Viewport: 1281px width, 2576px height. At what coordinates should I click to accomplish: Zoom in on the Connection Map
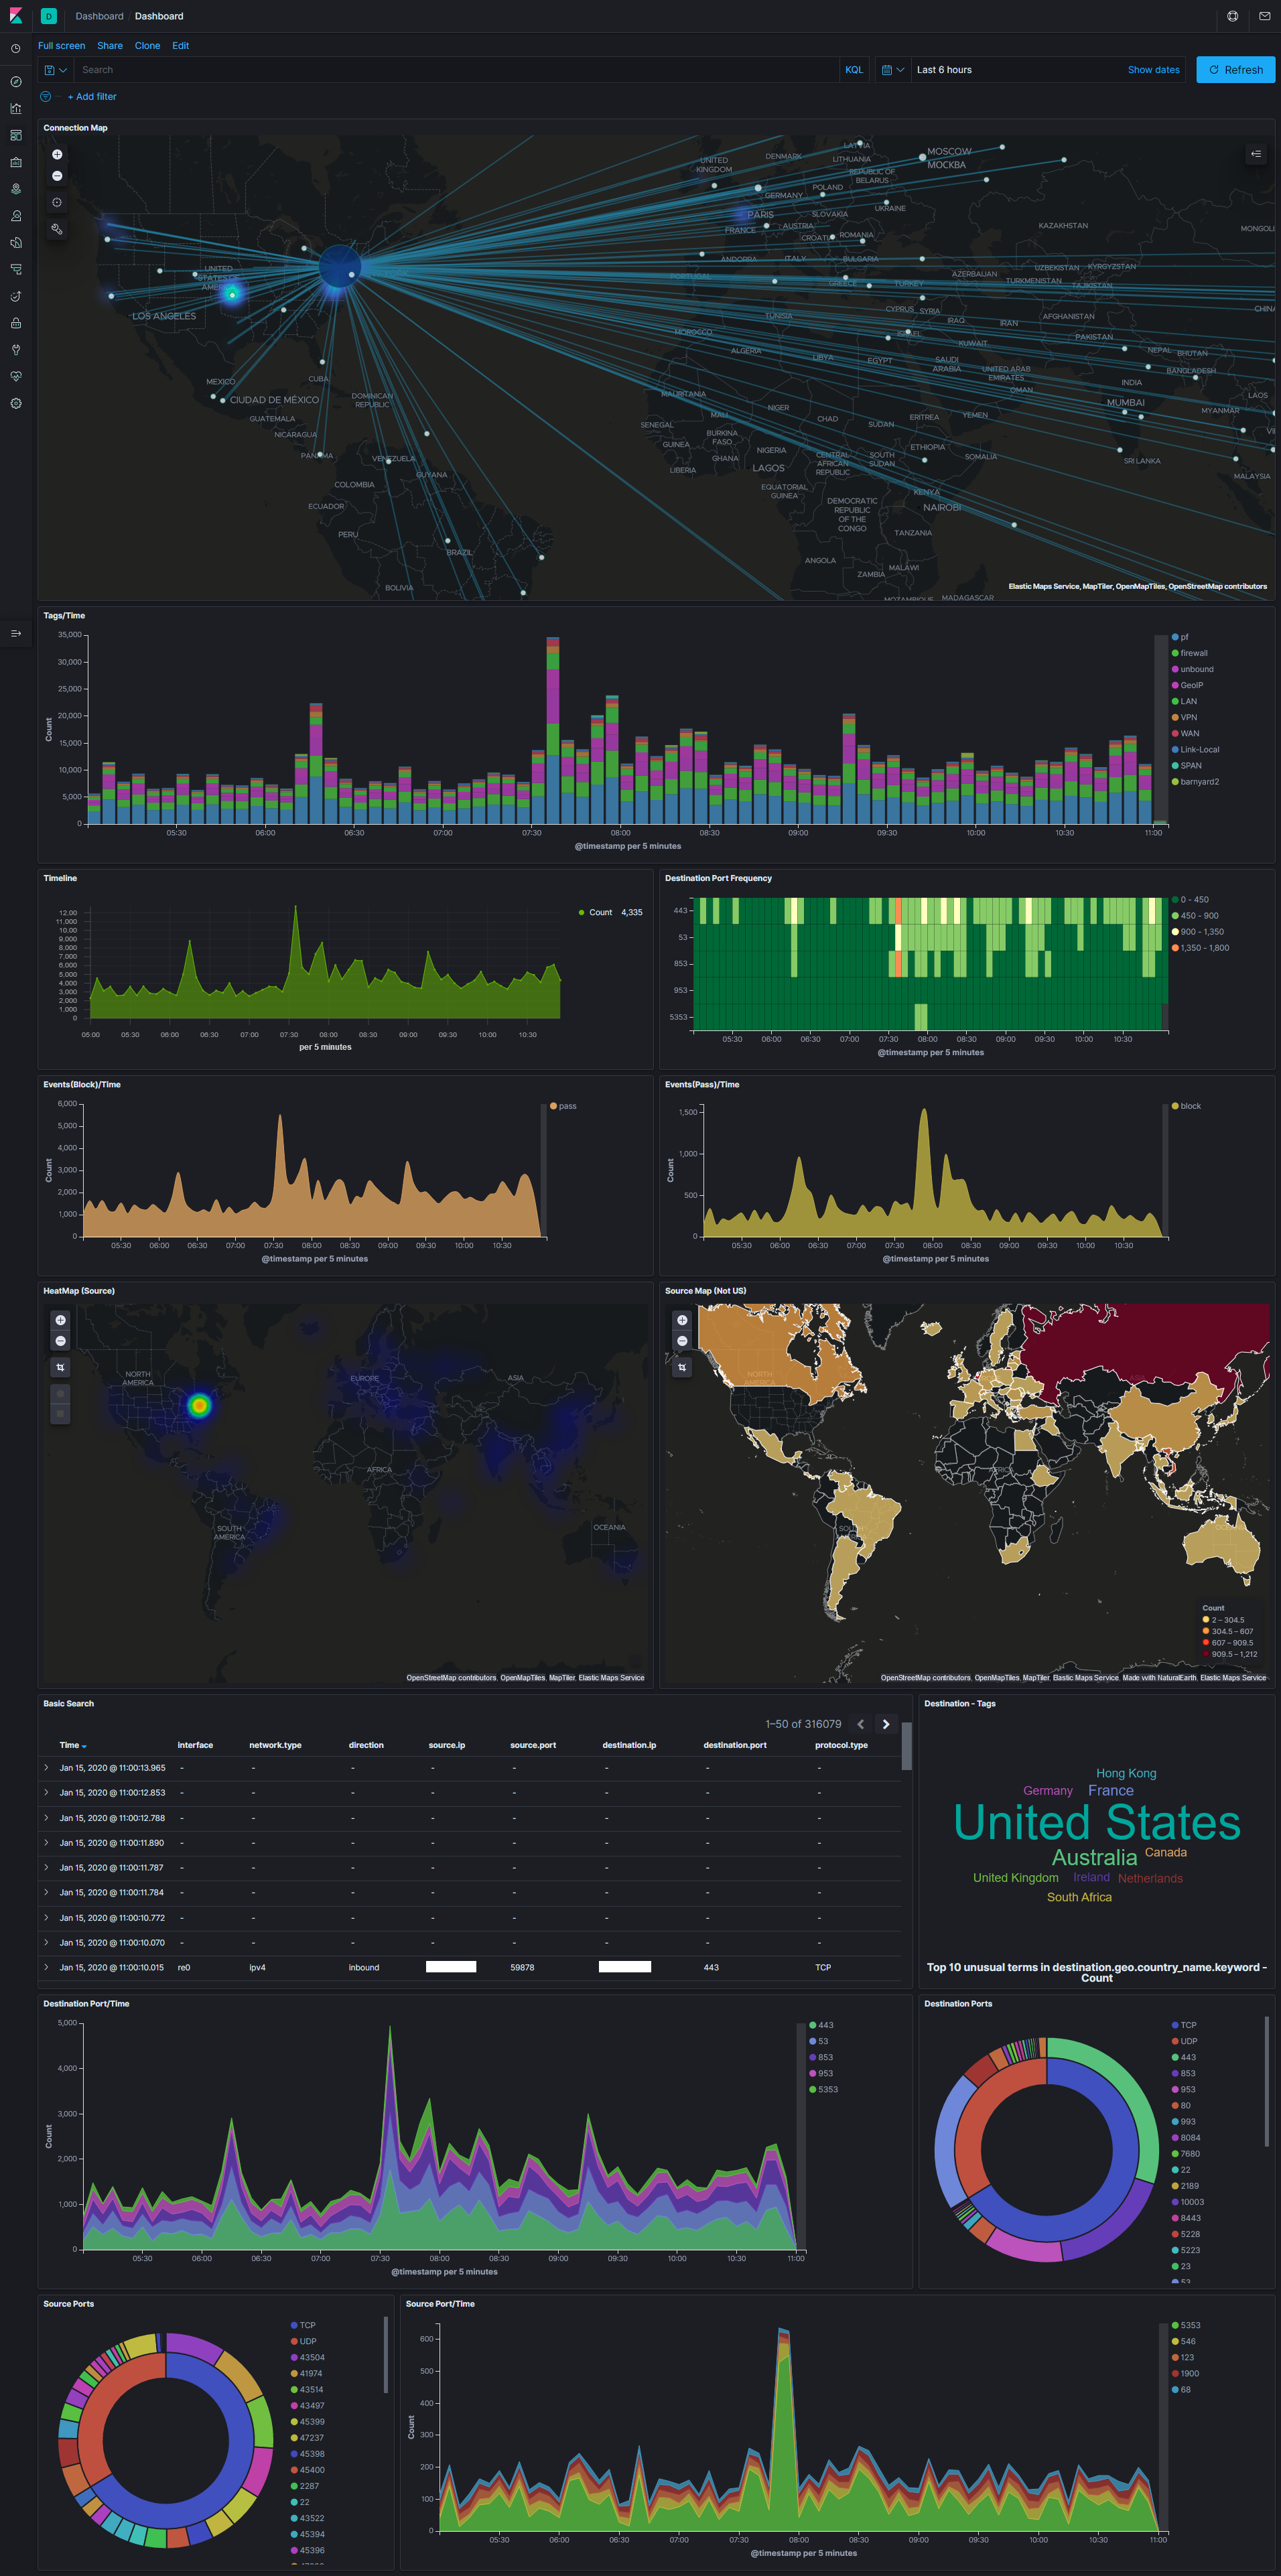(57, 155)
